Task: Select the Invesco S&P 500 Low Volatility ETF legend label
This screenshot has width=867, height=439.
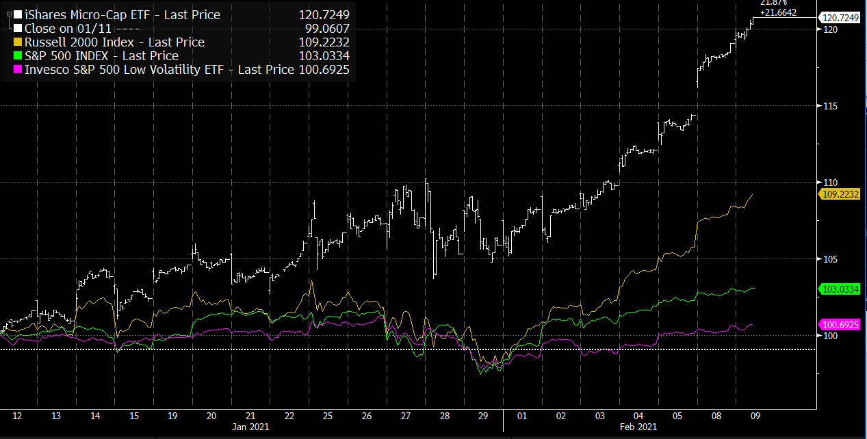Action: click(159, 69)
